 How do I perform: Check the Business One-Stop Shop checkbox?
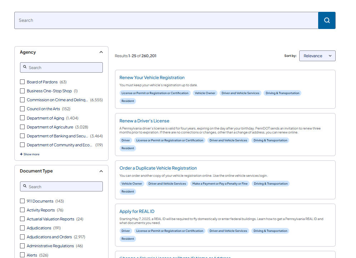[x=22, y=91]
